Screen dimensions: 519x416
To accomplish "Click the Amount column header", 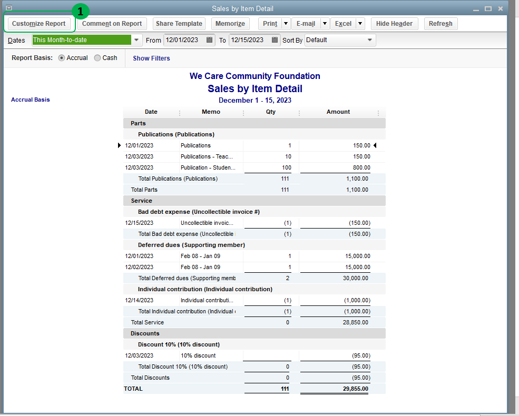I will coord(338,112).
